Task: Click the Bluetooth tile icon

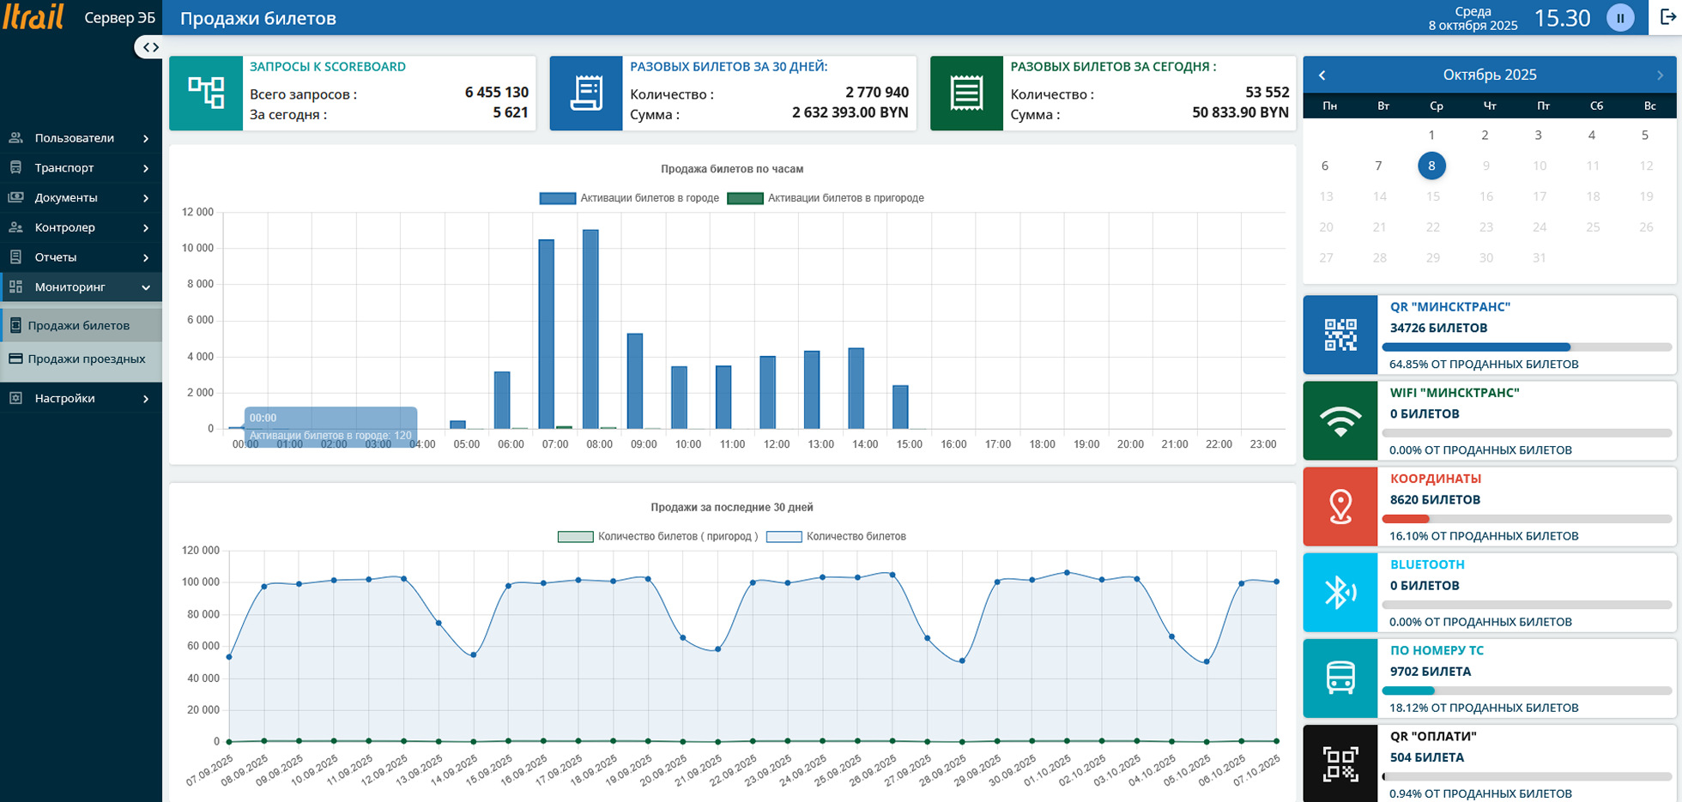Action: [1340, 593]
